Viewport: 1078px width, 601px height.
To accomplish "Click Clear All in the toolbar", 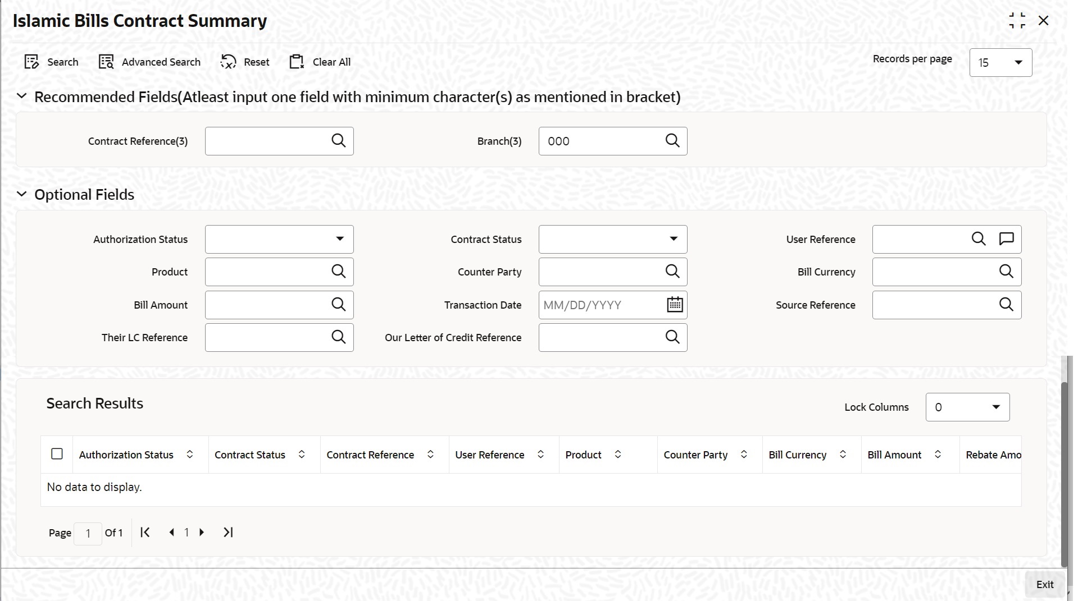I will click(320, 62).
